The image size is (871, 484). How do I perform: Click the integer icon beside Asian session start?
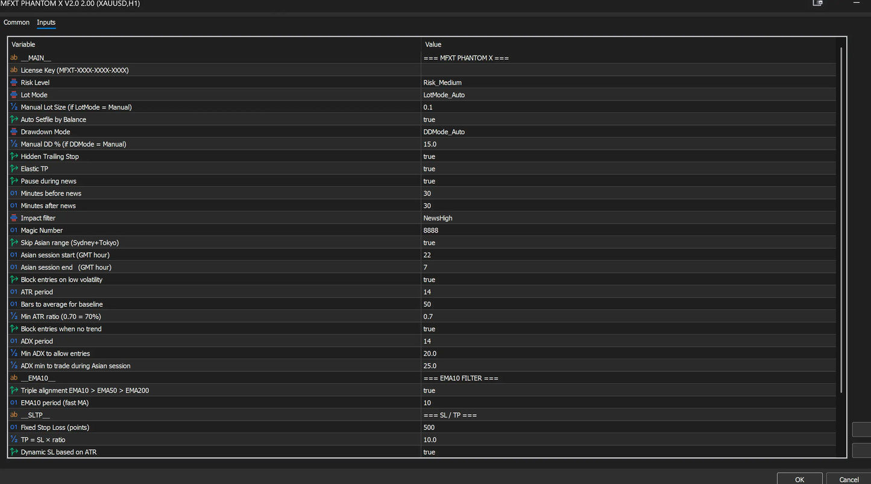14,255
